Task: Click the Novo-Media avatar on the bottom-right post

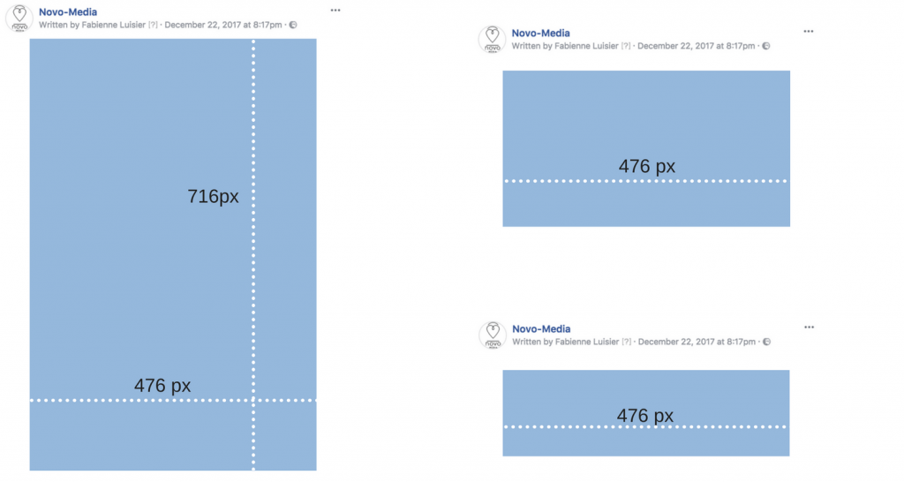Action: [x=493, y=335]
